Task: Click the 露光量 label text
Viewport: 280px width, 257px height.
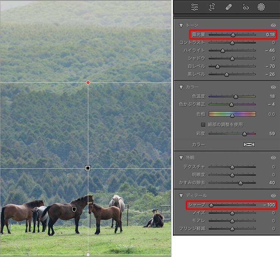Action: pos(198,35)
